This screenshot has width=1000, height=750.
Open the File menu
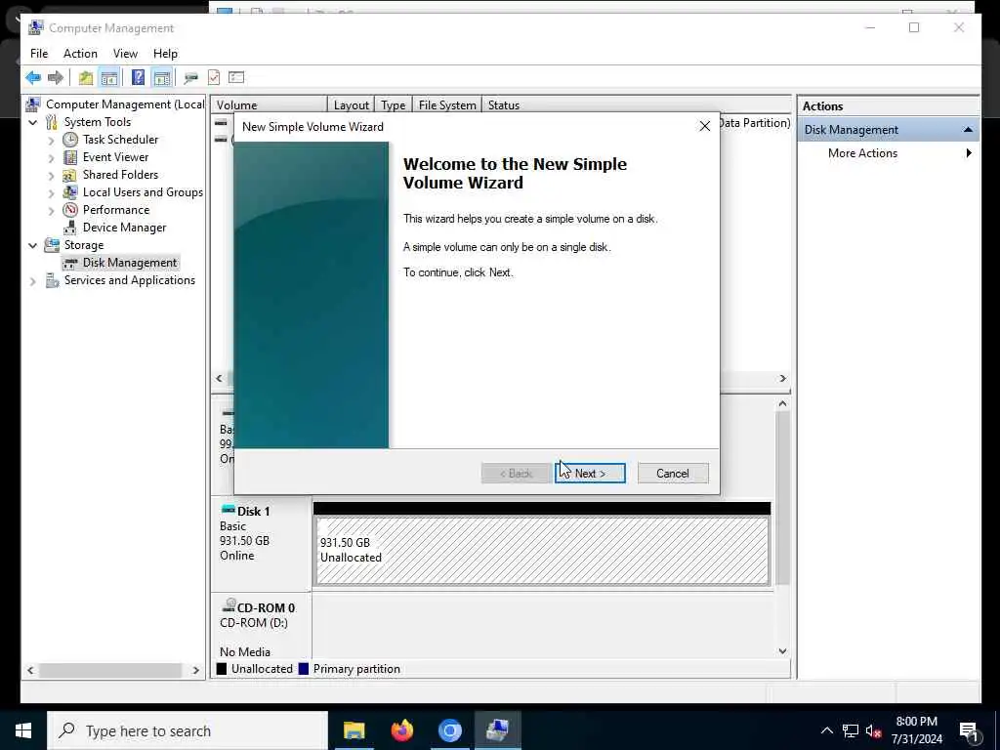(39, 54)
